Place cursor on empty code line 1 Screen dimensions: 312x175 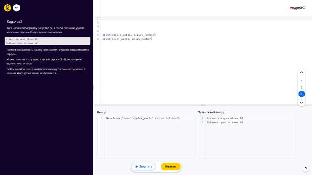[x=205, y=18]
